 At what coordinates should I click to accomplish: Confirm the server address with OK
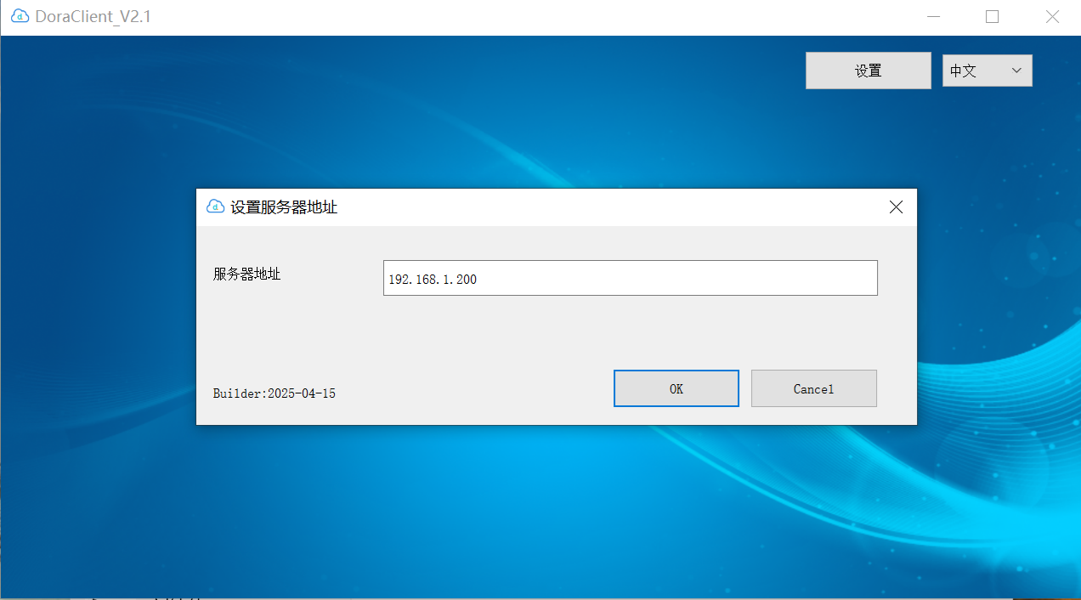point(676,388)
